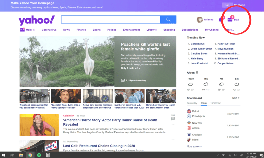Open Calculator from the taskbar
Screen dimensions: 264x158
(x=48, y=155)
